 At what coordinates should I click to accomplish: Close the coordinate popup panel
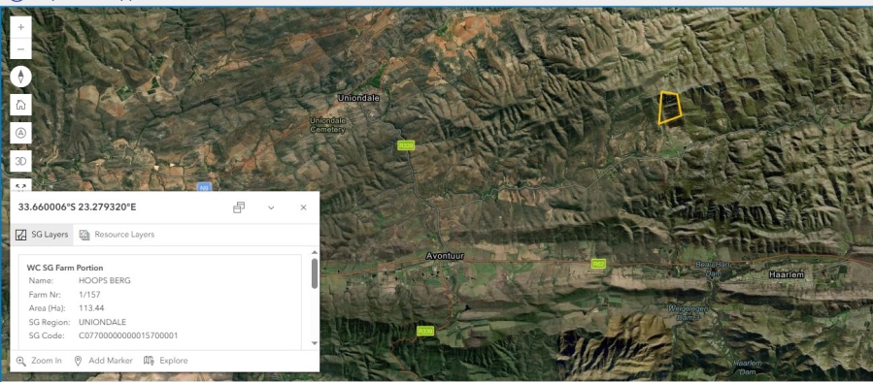tap(303, 207)
